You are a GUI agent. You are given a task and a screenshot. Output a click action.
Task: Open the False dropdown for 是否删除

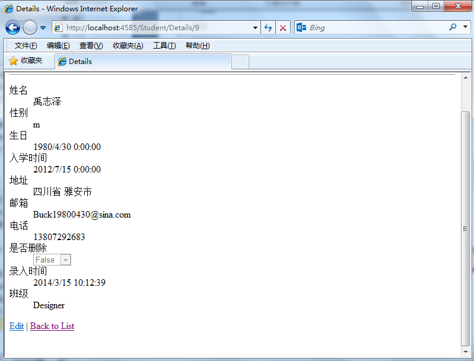point(52,260)
